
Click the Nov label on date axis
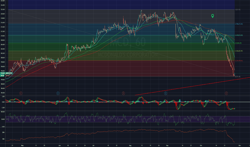(x=240, y=145)
